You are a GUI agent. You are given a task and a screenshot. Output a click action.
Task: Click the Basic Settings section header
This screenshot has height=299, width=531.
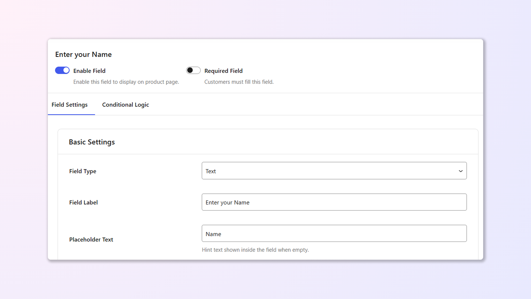click(x=92, y=142)
